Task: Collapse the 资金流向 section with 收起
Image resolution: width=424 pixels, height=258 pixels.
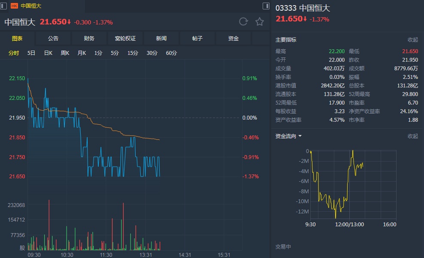Action: pyautogui.click(x=413, y=136)
